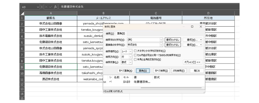Image resolution: width=259 pixels, height=103 pixels.
Task: Check セル内容が完全に同一であるものを検索する option
Action: [135, 55]
